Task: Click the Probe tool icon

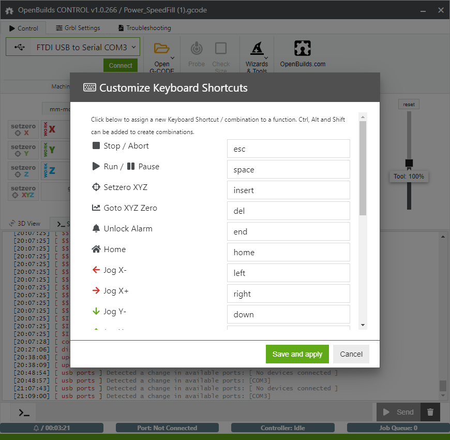Action: point(197,49)
